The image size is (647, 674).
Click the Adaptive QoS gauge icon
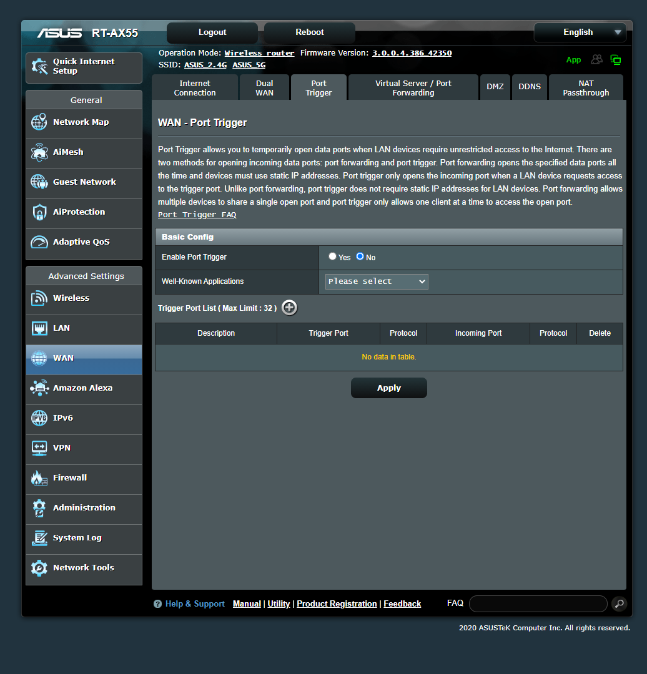coord(39,242)
